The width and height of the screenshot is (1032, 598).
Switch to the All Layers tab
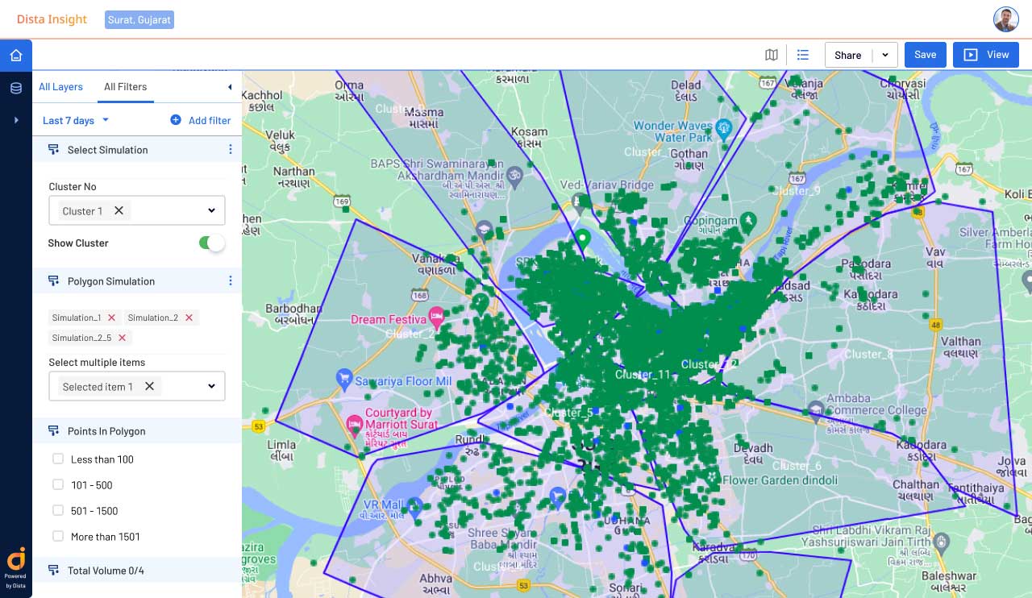(60, 87)
